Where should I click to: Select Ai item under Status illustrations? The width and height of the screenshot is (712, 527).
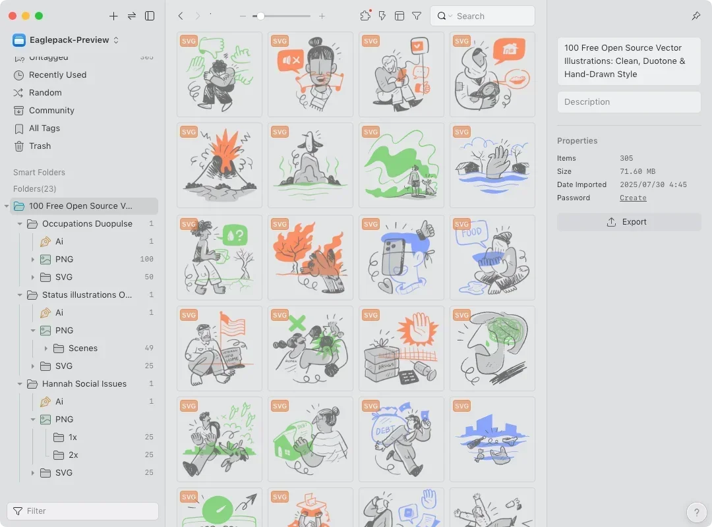[x=84, y=313]
